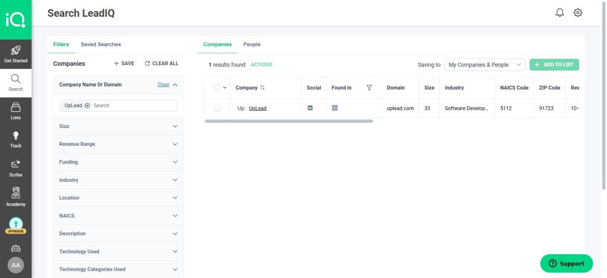Expand the Size filter

[x=119, y=126]
